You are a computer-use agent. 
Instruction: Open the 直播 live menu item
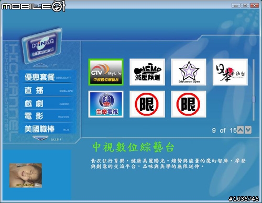tap(48, 90)
